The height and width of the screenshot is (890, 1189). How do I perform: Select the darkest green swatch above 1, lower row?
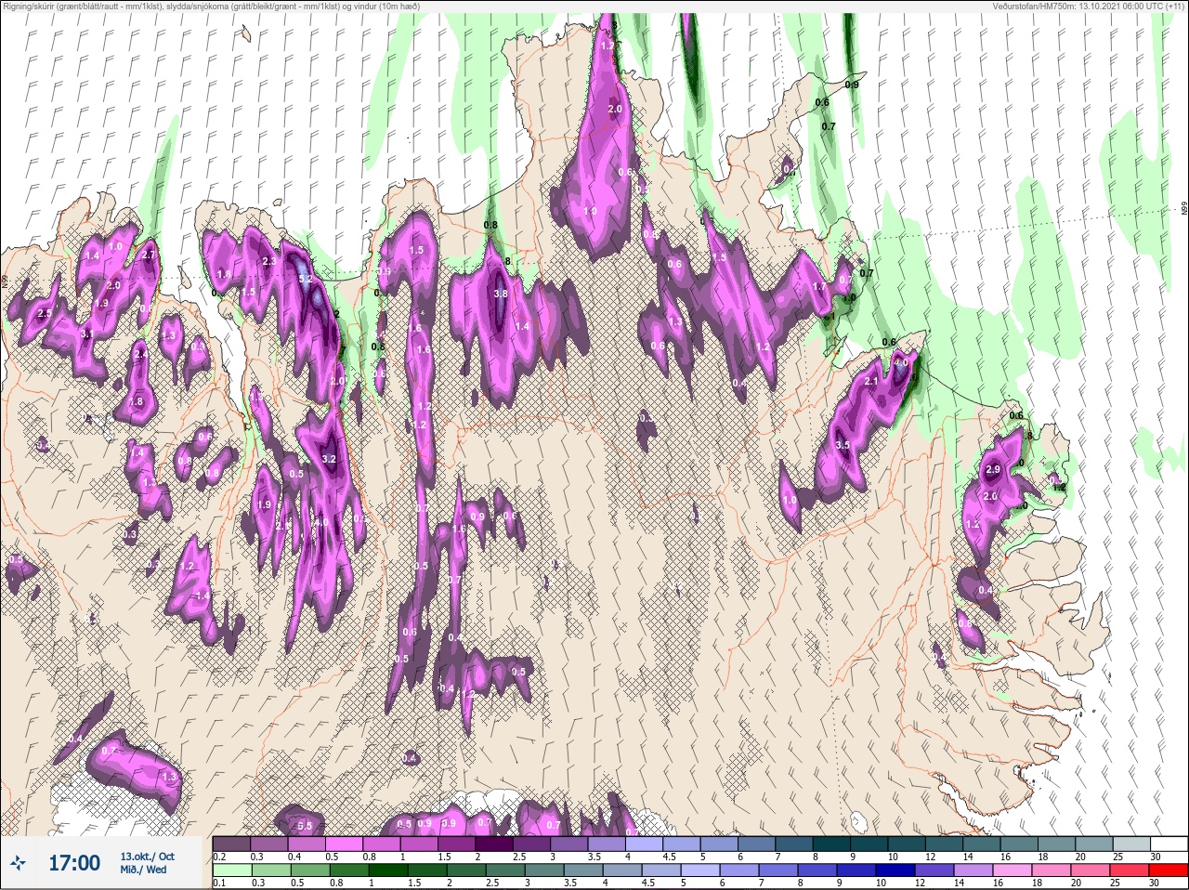[x=386, y=870]
